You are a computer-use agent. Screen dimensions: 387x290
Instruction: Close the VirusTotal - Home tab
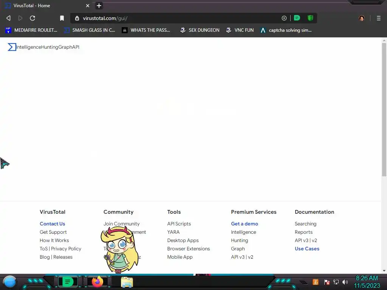pos(88,6)
